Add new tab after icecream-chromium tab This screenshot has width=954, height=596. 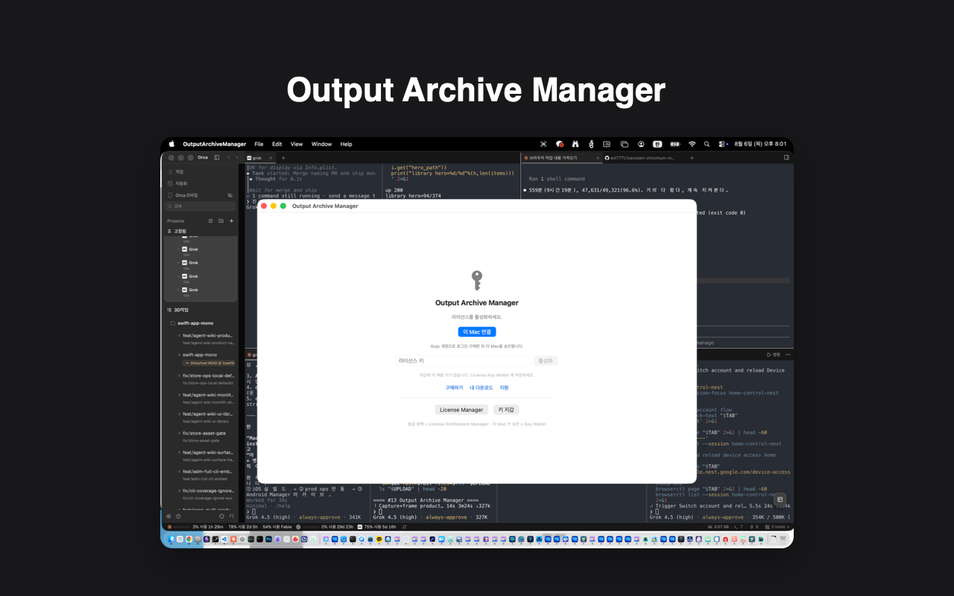(x=692, y=158)
